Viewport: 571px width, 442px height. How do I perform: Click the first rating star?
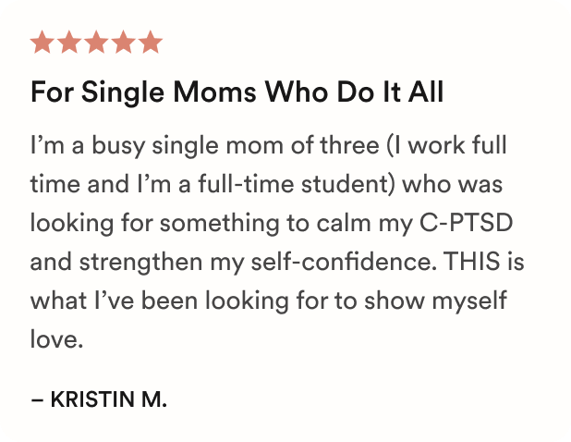(43, 43)
